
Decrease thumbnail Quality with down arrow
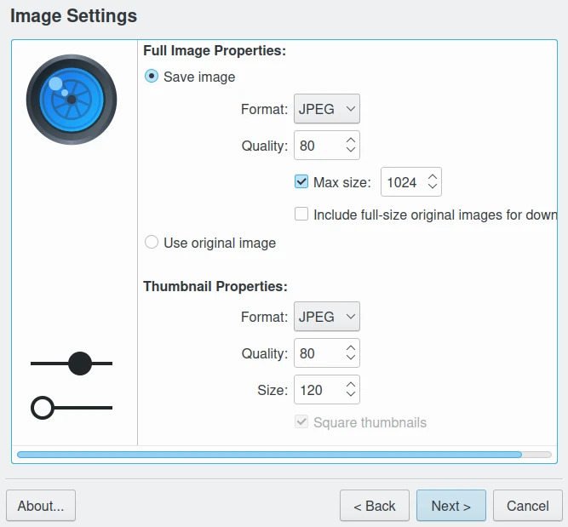(x=351, y=358)
